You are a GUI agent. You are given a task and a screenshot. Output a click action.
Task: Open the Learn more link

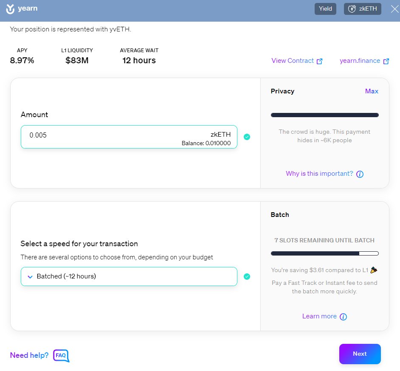(319, 316)
